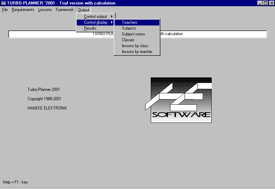Image resolution: width=275 pixels, height=189 pixels.
Task: Click the application system menu icon
Action: point(3,3)
